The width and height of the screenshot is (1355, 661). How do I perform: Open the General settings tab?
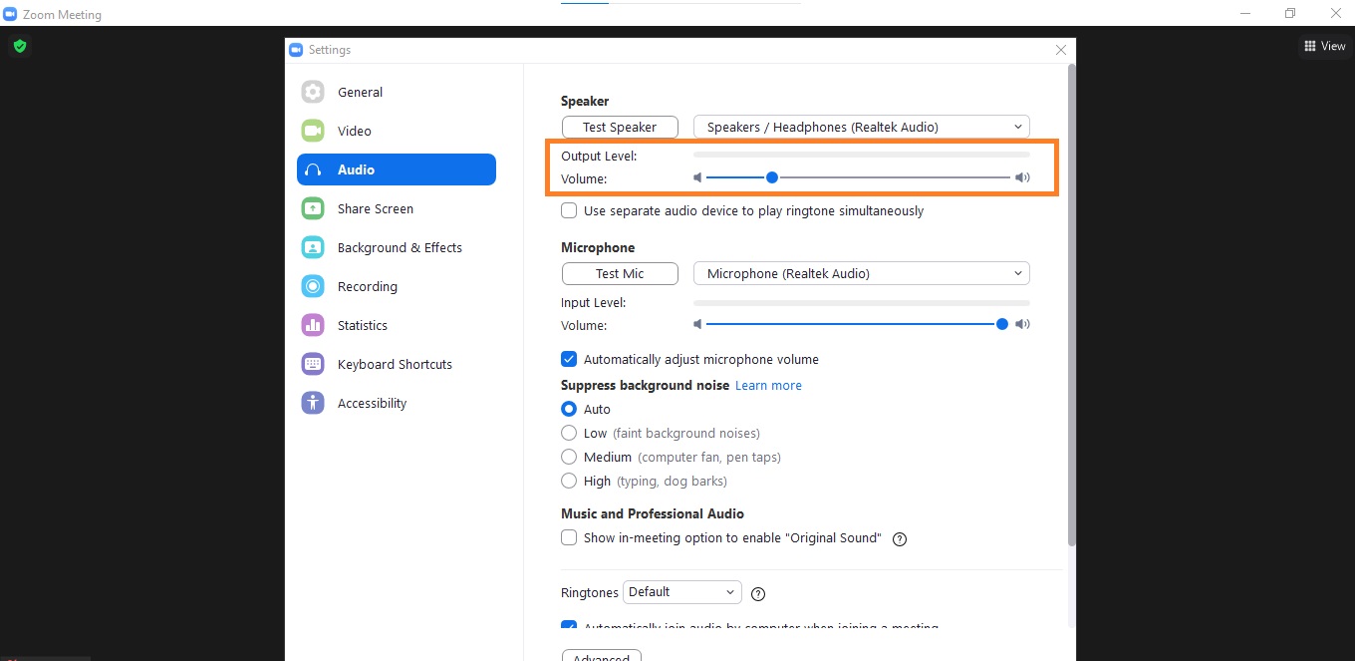pyautogui.click(x=397, y=92)
